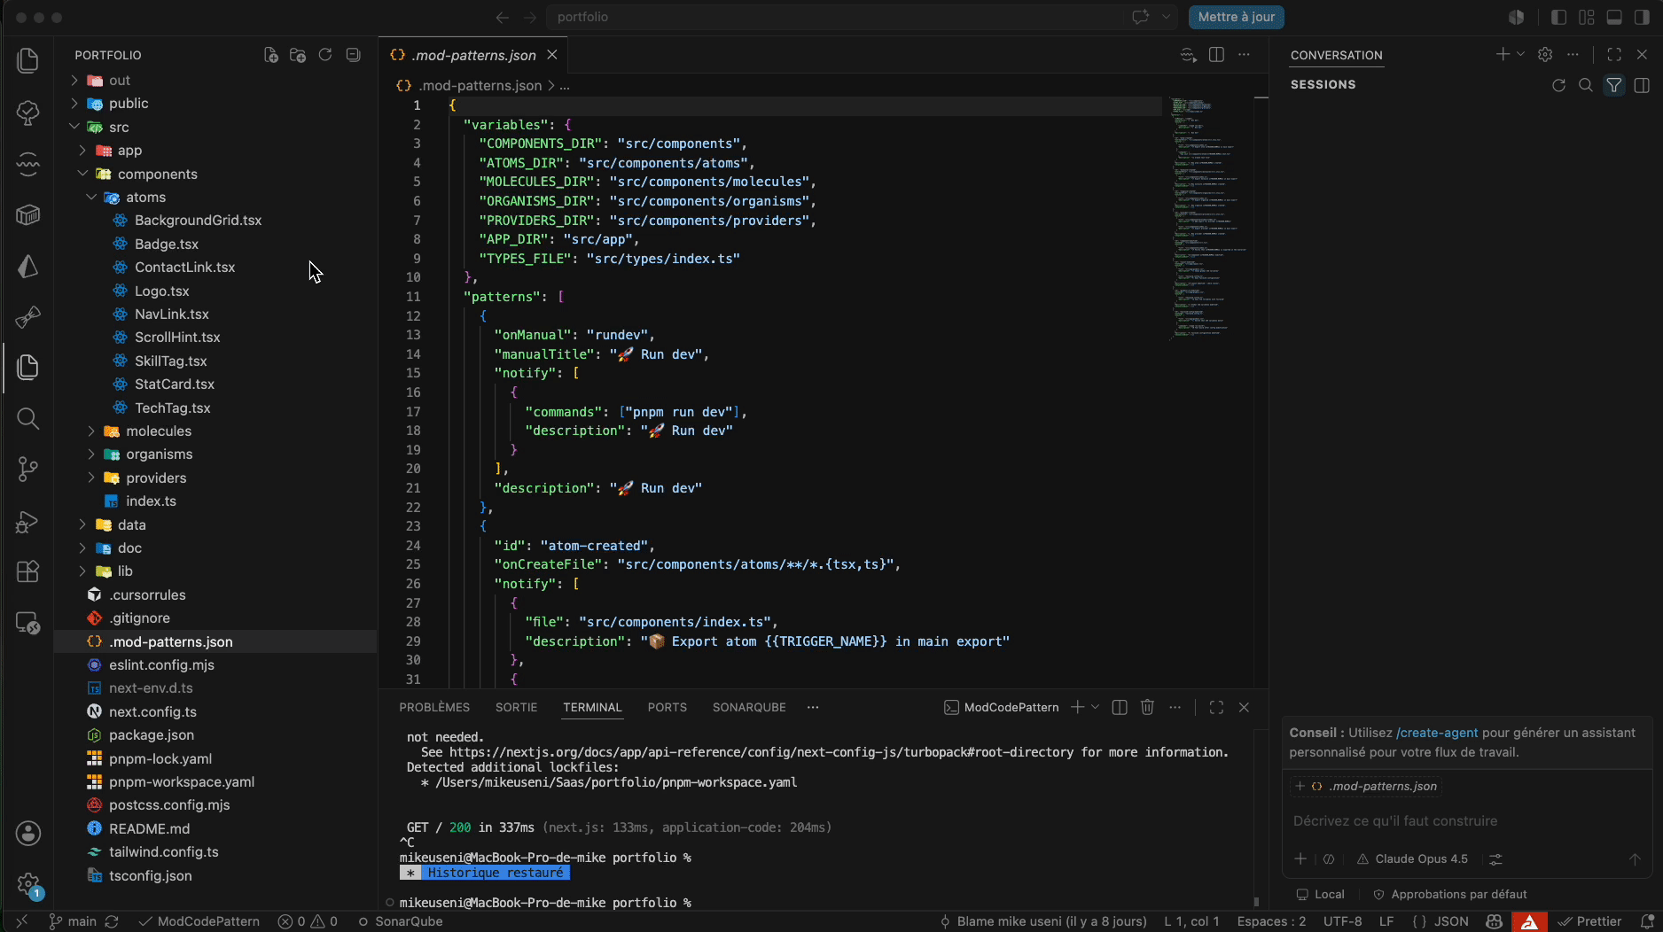Select the .mod-patterns.json editor tab
Image resolution: width=1663 pixels, height=932 pixels.
point(473,55)
